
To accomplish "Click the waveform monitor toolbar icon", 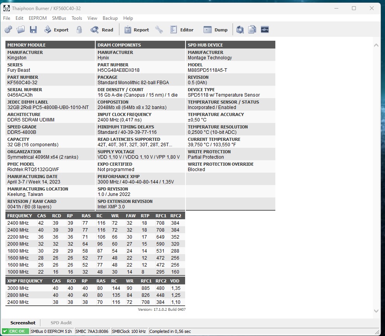I will click(x=265, y=29).
